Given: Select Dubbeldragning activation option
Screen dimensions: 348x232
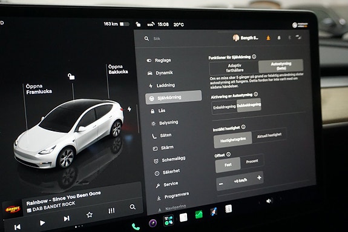Looking at the screenshot, I should [249, 105].
